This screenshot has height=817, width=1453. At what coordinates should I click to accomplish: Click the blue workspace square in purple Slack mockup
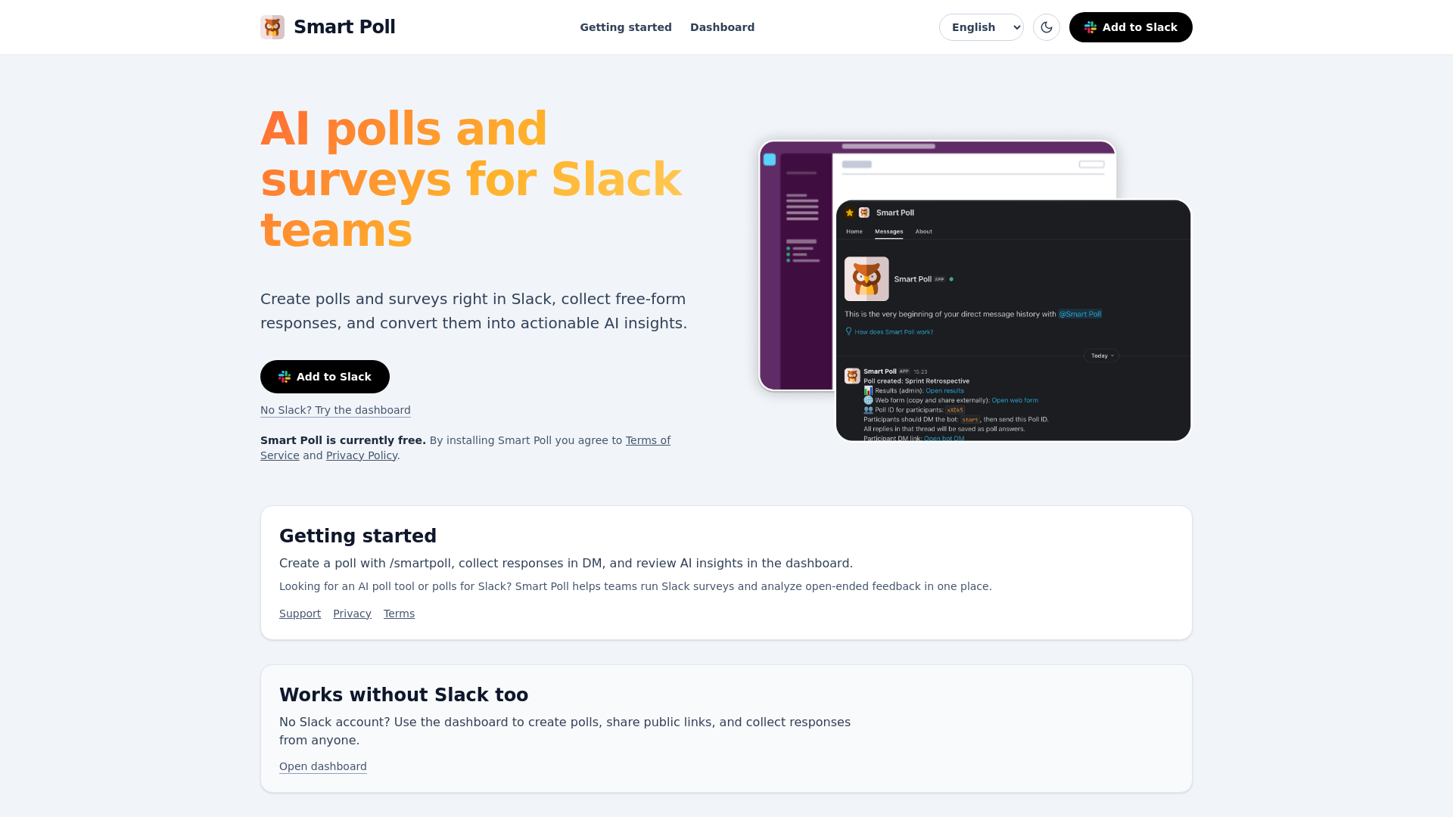(770, 160)
